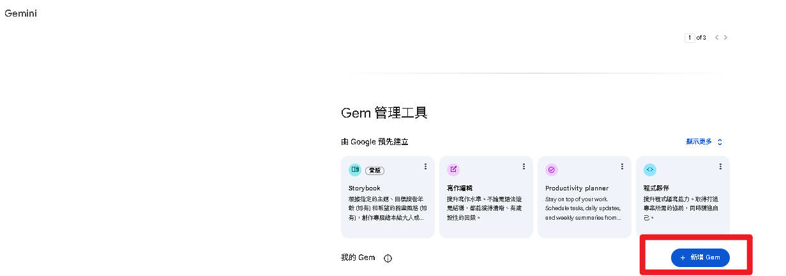
Task: Open the Productivity planner gem card
Action: (584, 197)
